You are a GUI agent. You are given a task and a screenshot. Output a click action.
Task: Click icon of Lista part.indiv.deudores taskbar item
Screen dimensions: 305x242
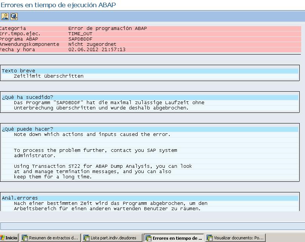click(x=86, y=238)
